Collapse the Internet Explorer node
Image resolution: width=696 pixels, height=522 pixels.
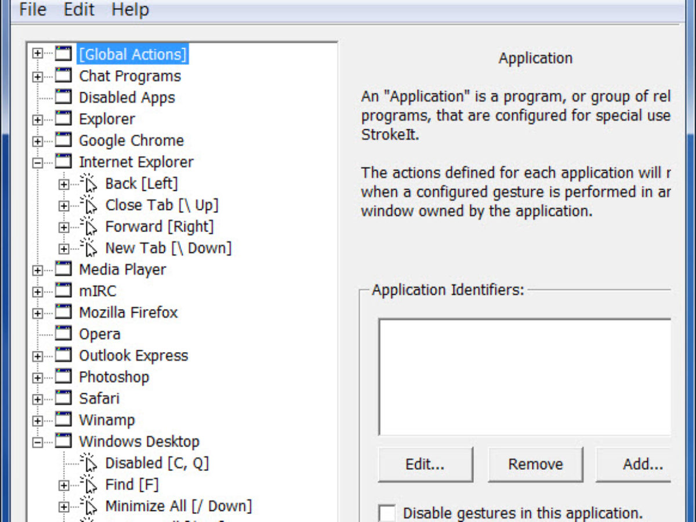(38, 162)
